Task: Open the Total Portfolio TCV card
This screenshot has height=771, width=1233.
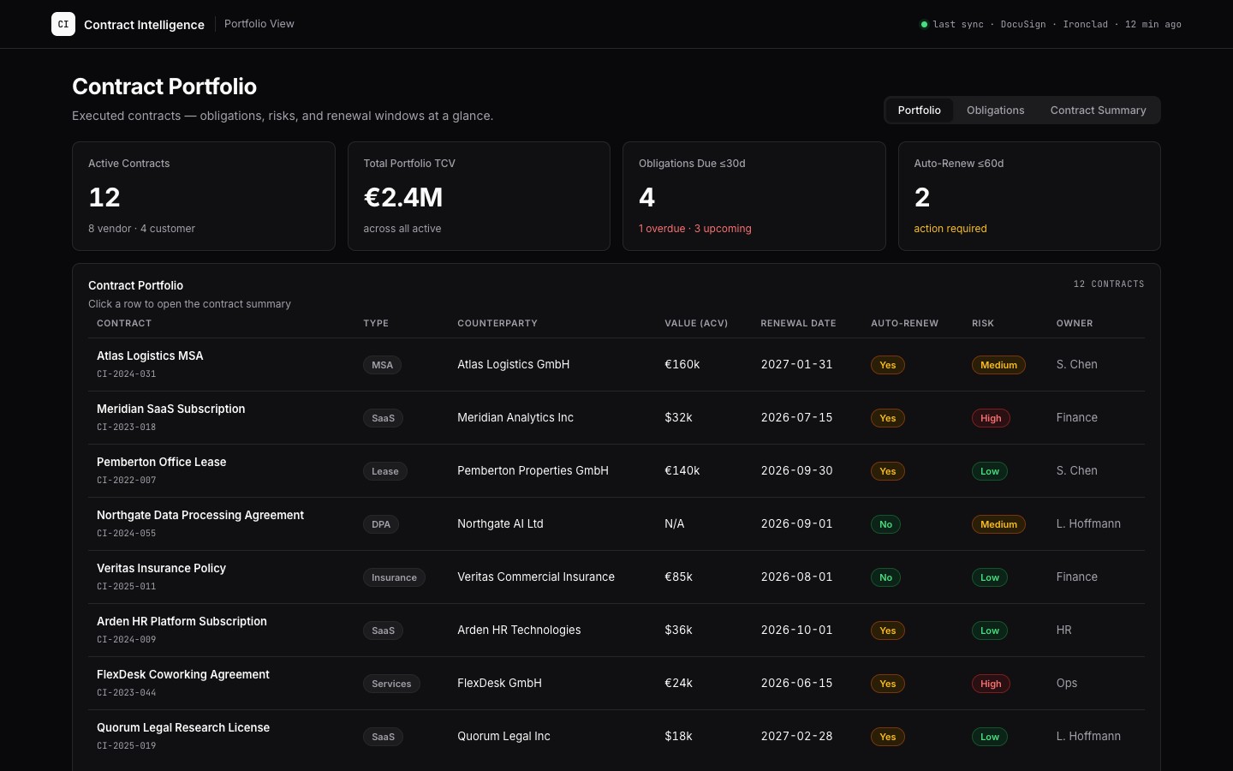Action: pyautogui.click(x=479, y=196)
